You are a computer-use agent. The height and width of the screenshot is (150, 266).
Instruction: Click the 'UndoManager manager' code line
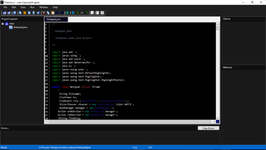pos(86,108)
